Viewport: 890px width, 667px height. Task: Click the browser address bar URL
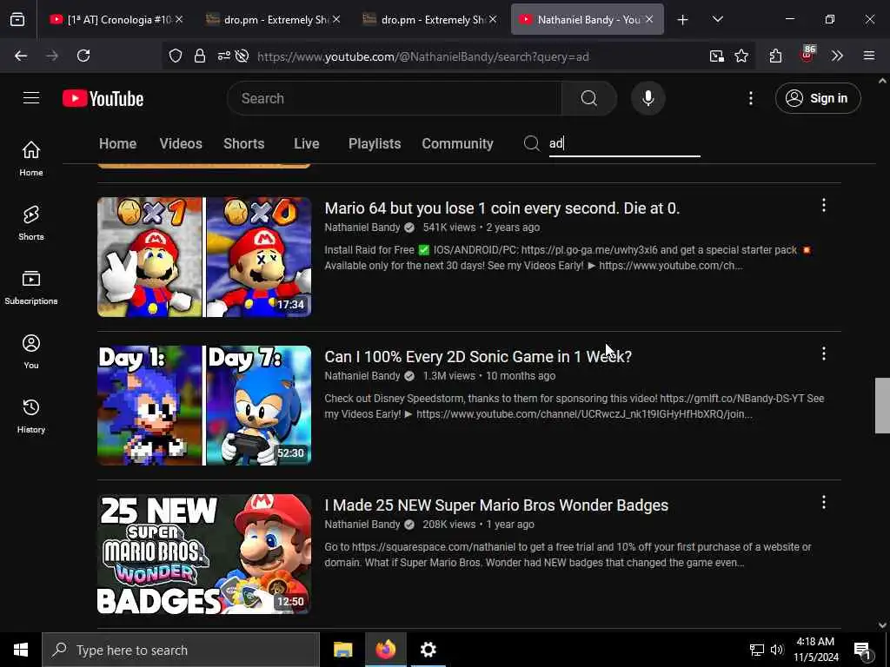[423, 56]
